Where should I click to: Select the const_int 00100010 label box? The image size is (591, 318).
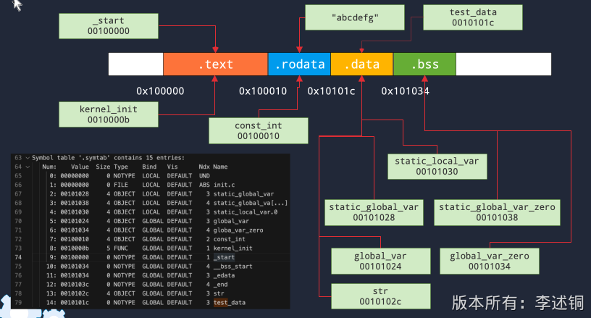(x=258, y=131)
